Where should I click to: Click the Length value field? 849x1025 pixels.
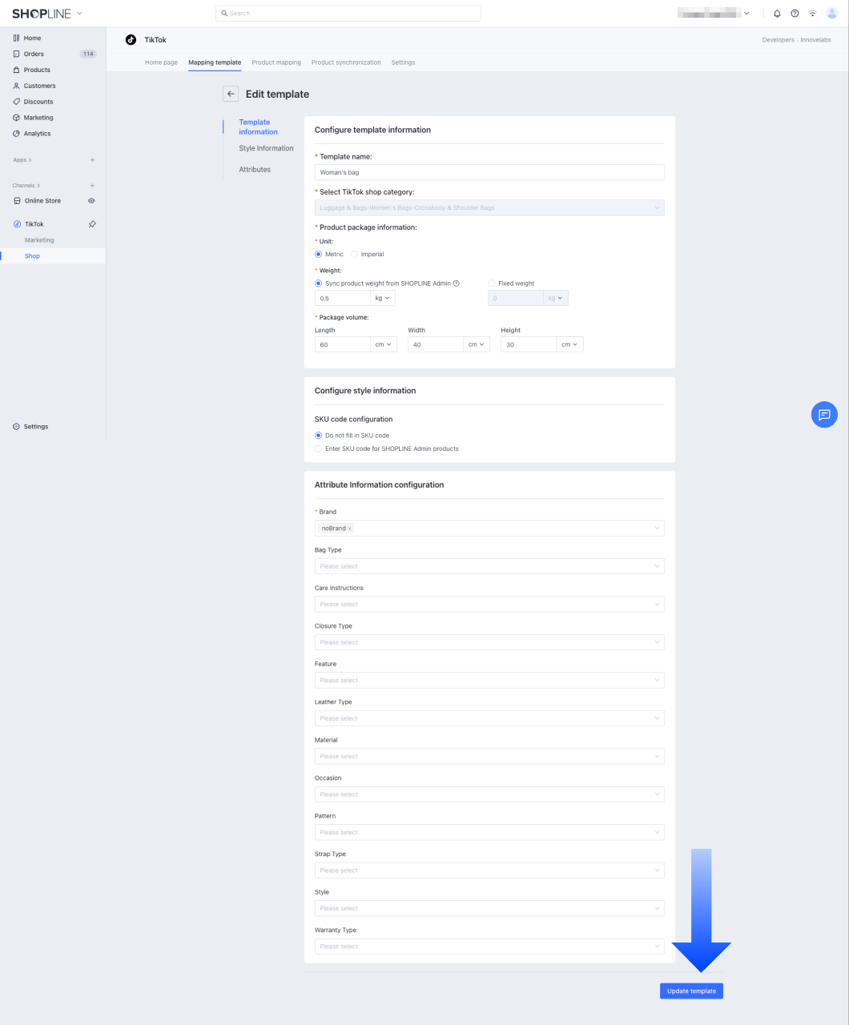tap(342, 344)
